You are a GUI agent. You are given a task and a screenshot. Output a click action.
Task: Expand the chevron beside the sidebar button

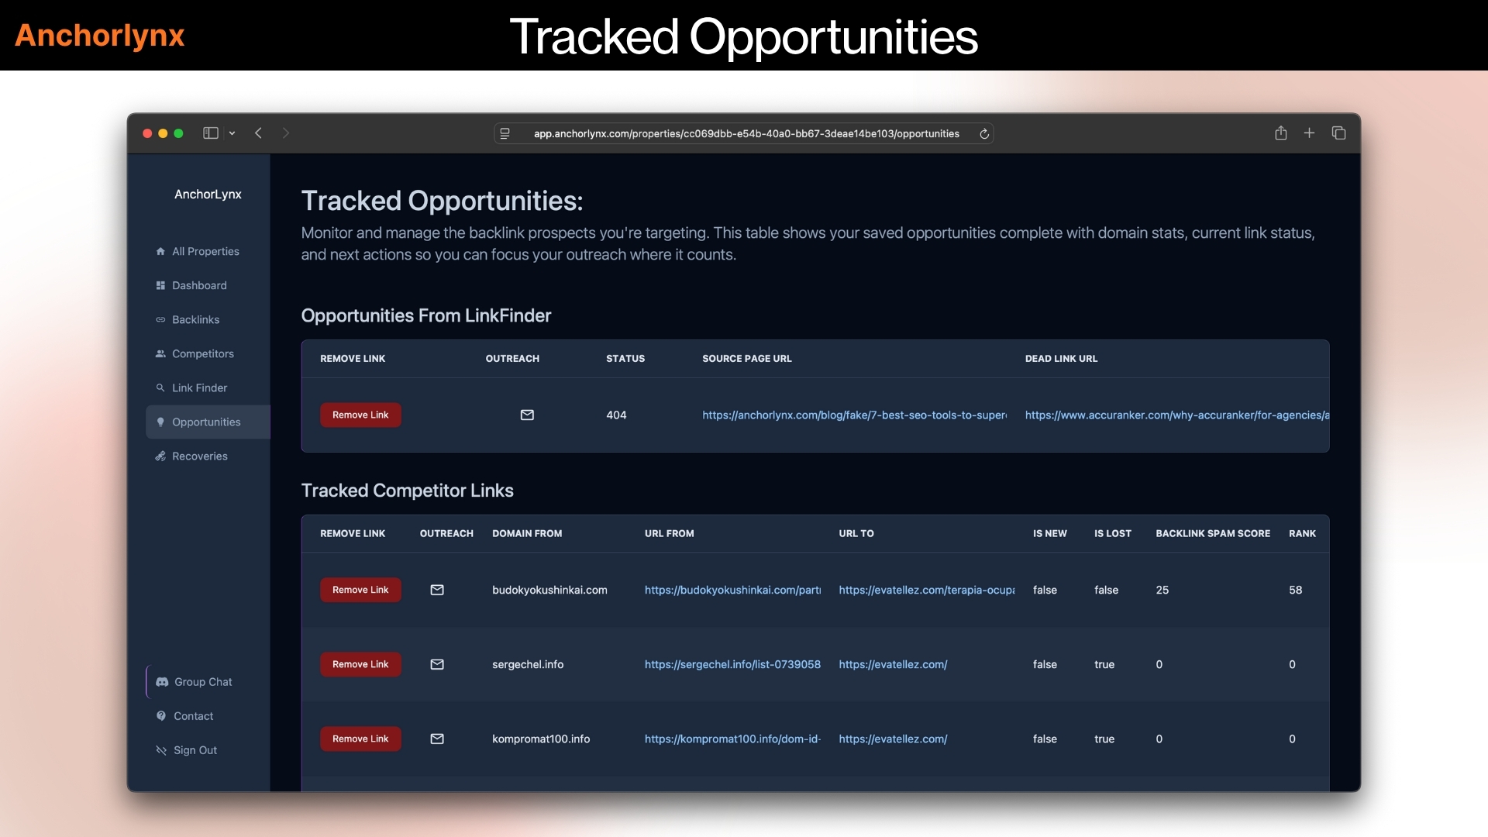click(232, 133)
